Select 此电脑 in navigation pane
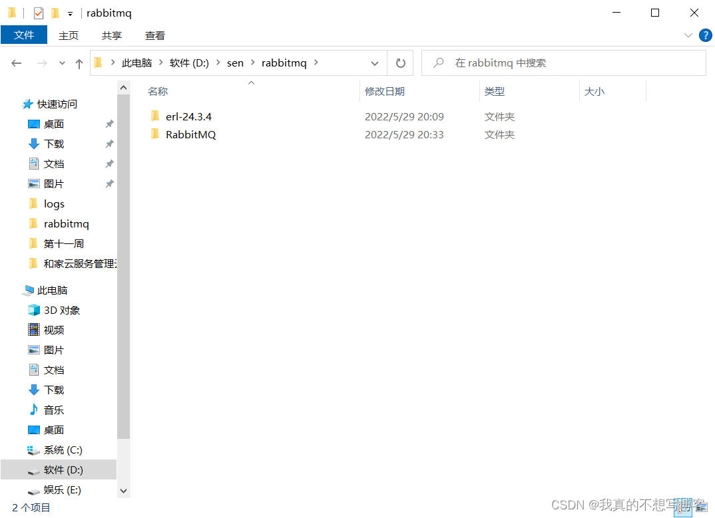The image size is (715, 518). click(52, 290)
